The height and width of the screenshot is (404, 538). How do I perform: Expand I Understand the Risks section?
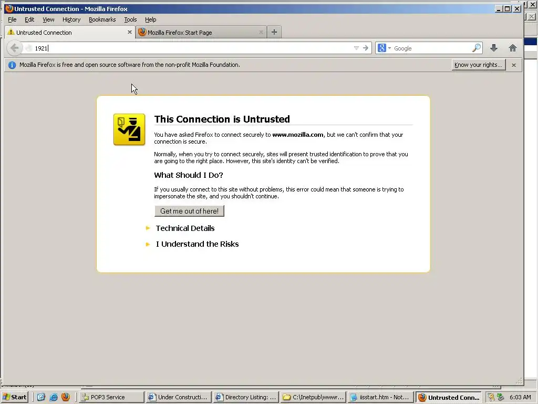198,244
